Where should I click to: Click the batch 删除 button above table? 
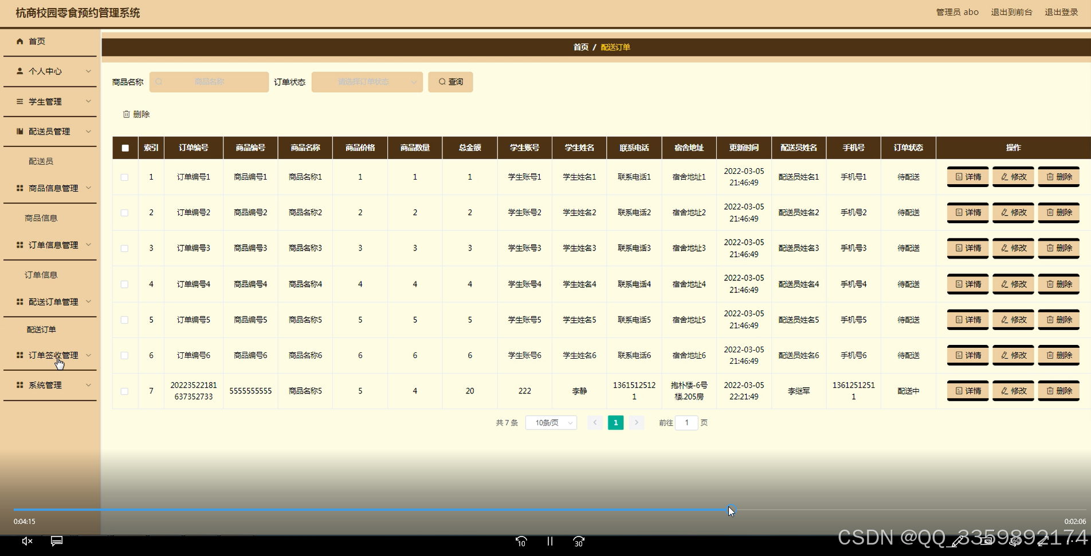(x=136, y=114)
